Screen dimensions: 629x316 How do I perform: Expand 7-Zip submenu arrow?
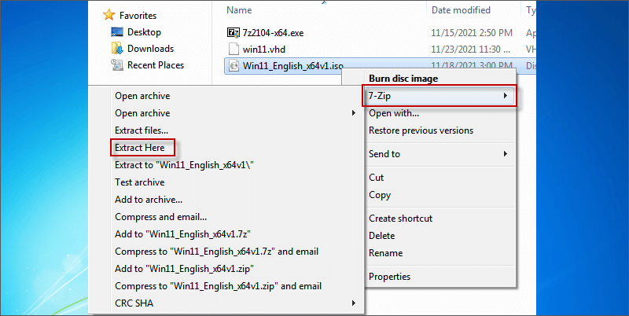tap(506, 96)
